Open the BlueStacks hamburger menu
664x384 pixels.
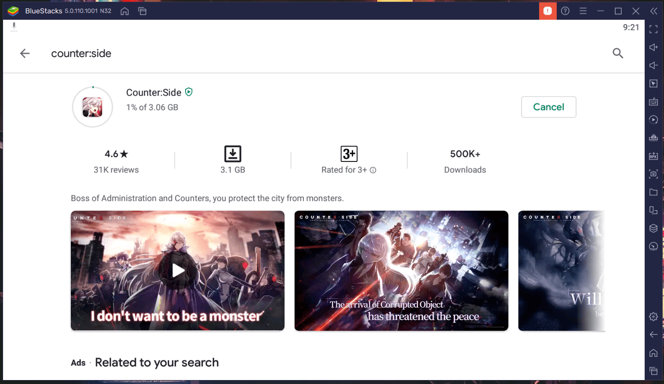point(583,11)
